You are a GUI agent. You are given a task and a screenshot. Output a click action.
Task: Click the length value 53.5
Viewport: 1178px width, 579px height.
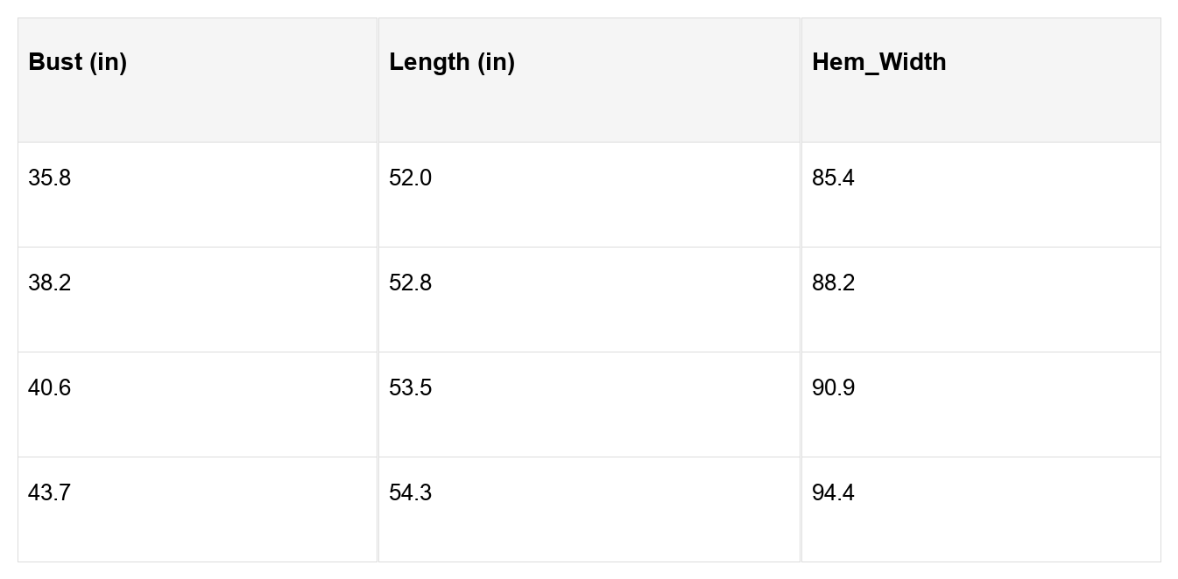tap(410, 388)
